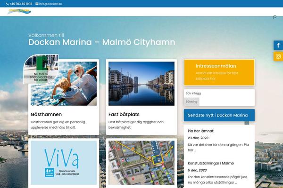
Task: Click the Senaste nytt i Dockan Marina header
Action: 219,115
